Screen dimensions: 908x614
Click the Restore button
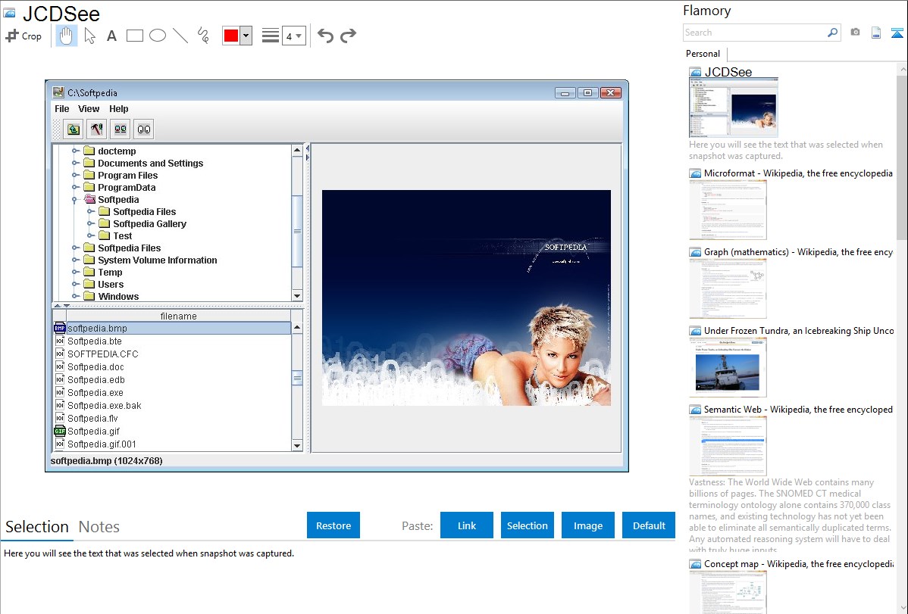click(x=333, y=525)
